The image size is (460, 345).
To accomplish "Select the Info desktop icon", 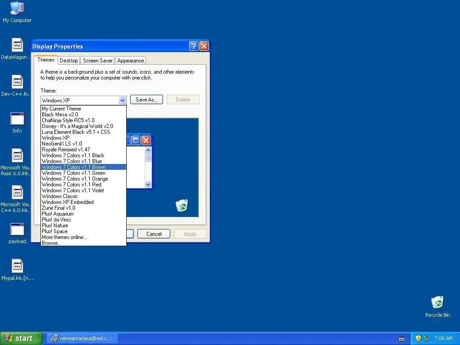I will pyautogui.click(x=17, y=123).
